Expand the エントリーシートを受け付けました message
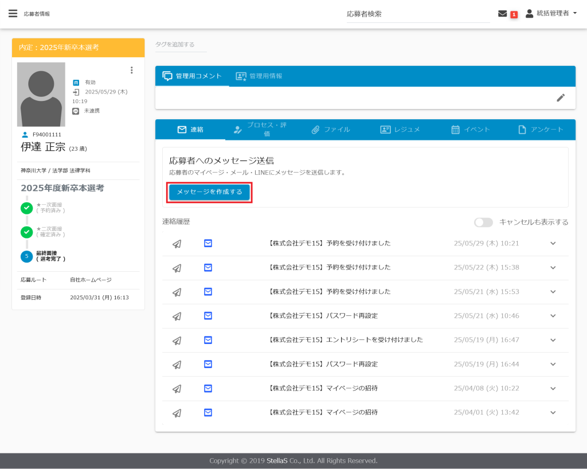This screenshot has width=587, height=469. click(x=553, y=340)
